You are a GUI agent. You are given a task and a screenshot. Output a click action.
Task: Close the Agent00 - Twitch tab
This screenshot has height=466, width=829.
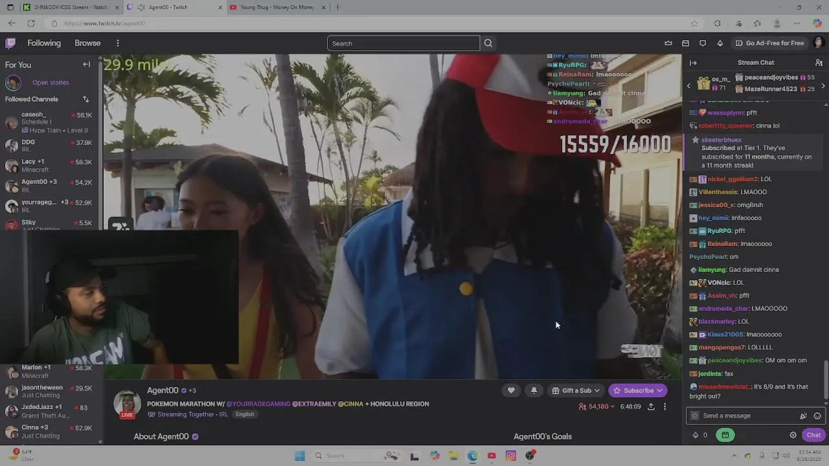[x=220, y=7]
